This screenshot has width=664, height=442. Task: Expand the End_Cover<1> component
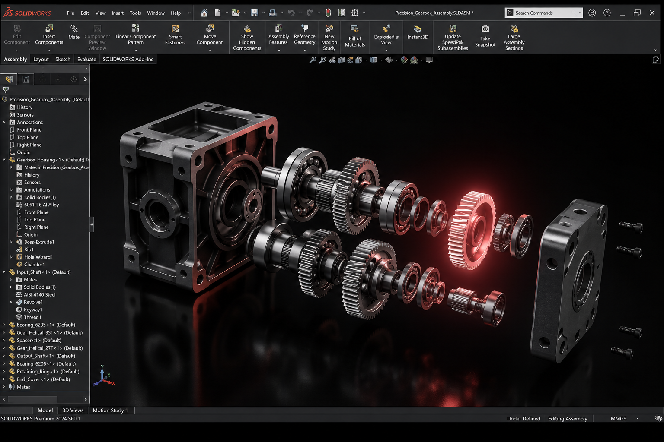point(4,379)
